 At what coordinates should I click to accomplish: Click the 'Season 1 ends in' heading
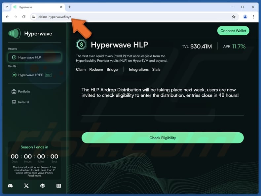[x=34, y=147]
